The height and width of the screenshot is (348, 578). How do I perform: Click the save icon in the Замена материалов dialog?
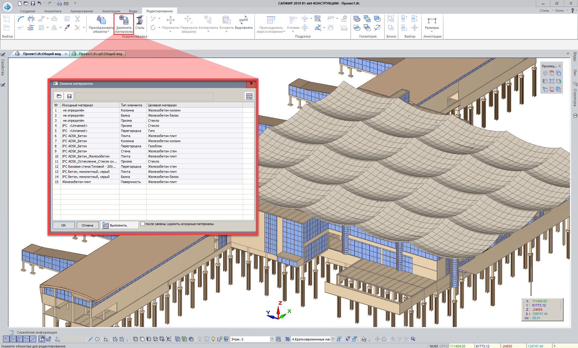69,96
